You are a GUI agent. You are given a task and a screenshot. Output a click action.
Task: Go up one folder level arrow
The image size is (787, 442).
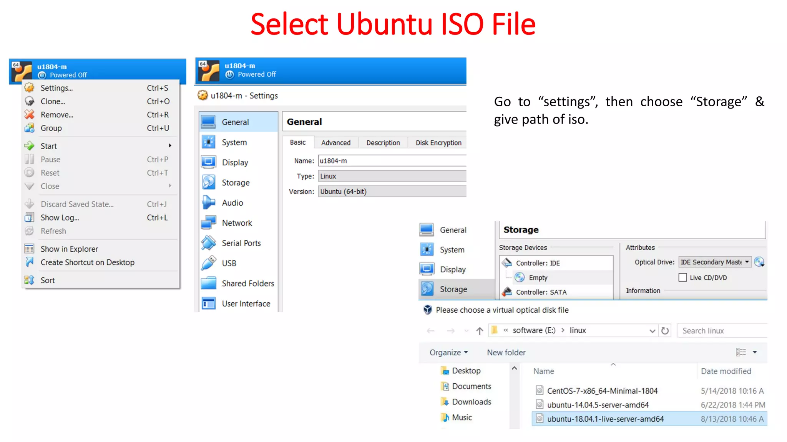(x=480, y=331)
